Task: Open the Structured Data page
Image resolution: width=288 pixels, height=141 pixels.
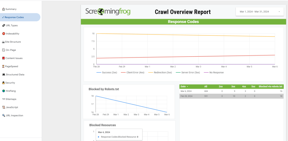Action: [x=15, y=75]
